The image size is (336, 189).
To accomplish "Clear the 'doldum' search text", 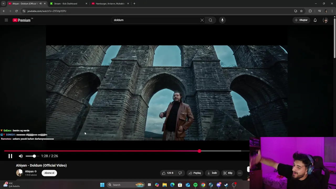I will (x=202, y=20).
